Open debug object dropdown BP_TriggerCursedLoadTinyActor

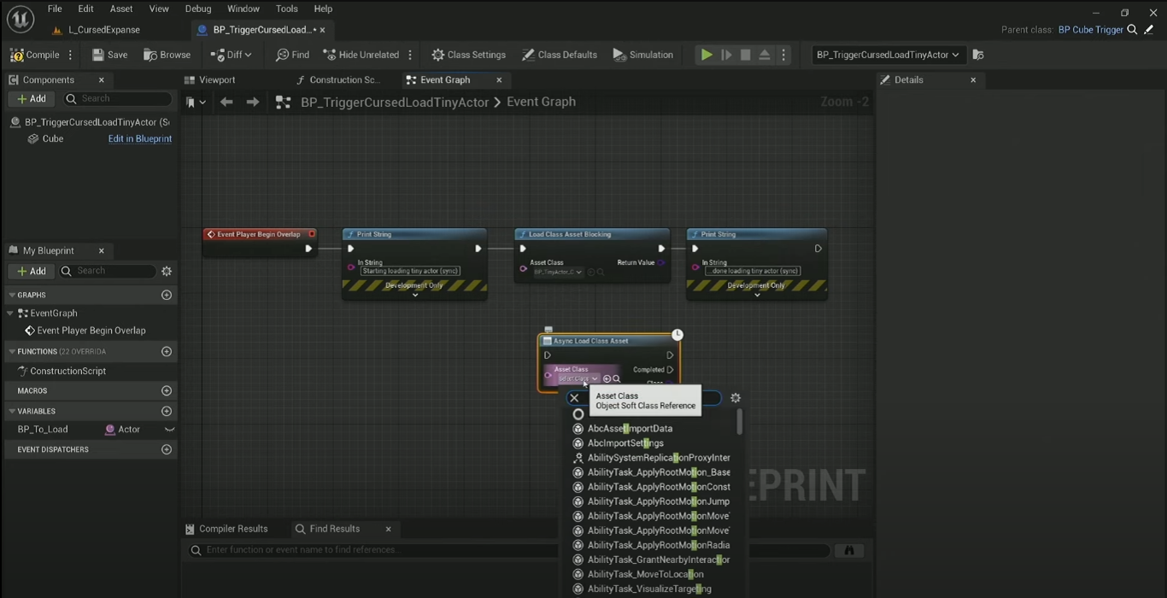coord(888,55)
